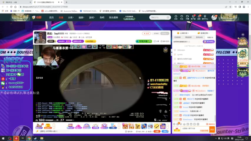Open the 钻石宝库 diamond icon in gift bar
This screenshot has height=141, width=251.
[104, 126]
